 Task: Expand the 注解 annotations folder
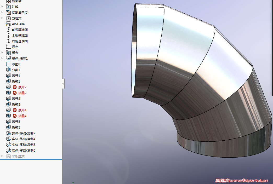tap(2, 7)
